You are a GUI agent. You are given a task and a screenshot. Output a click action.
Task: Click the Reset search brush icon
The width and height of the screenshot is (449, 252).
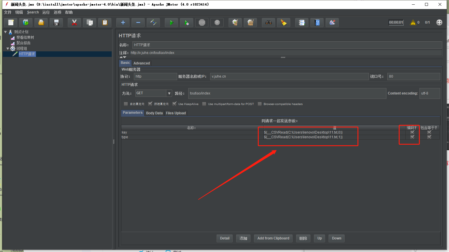pos(284,22)
